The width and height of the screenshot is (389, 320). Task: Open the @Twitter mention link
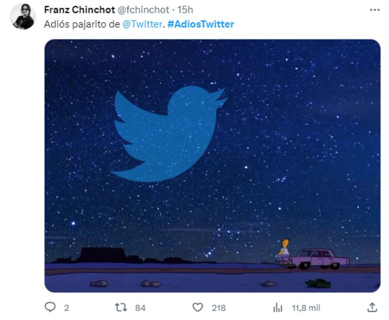142,24
